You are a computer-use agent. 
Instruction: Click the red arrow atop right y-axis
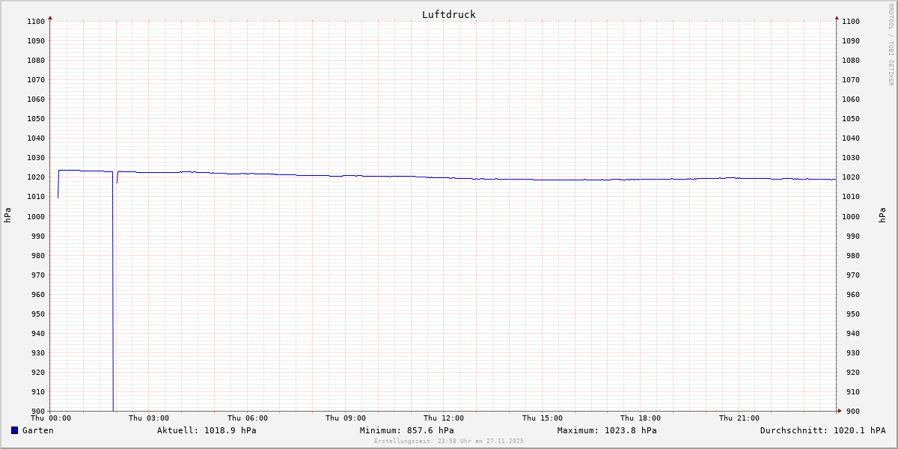click(x=837, y=16)
